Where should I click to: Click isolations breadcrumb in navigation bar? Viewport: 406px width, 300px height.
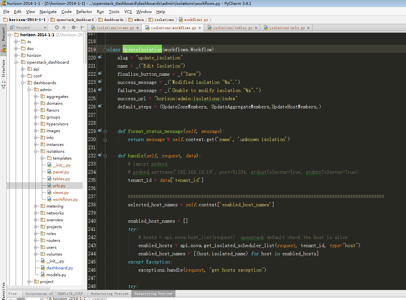(161, 20)
